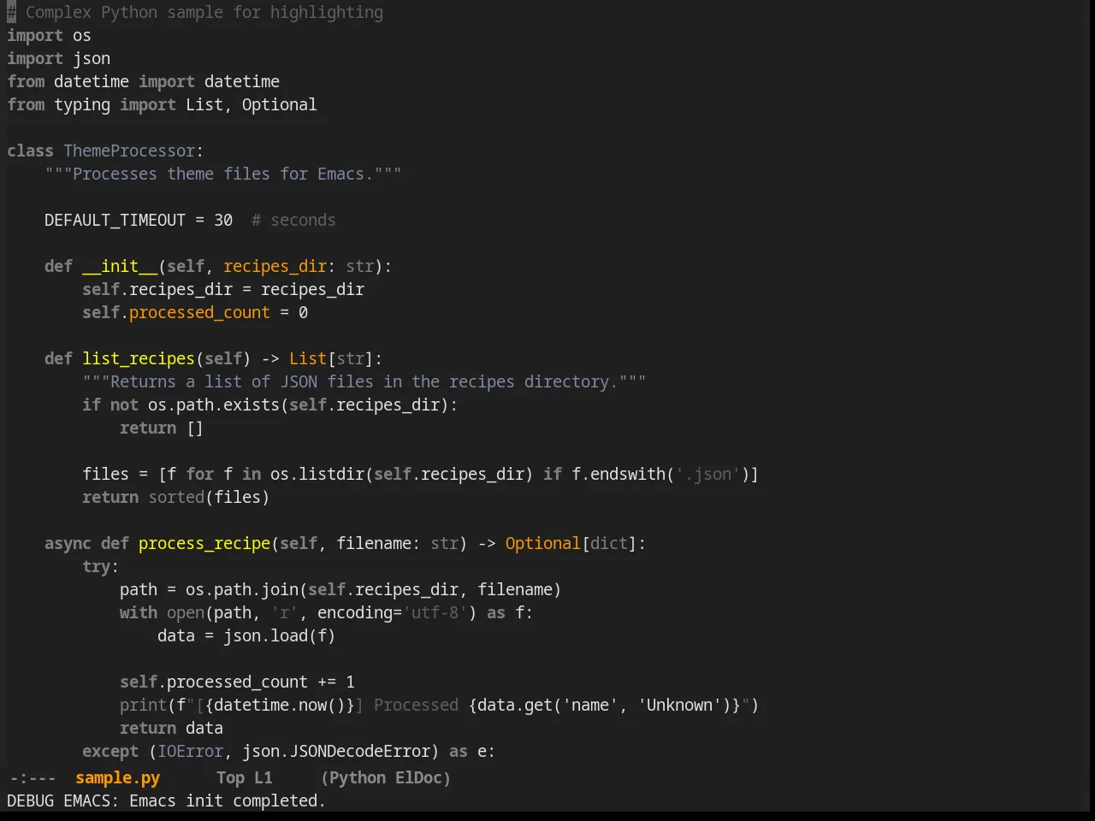1095x821 pixels.
Task: Click 'JSONDecodeError' in the except clause
Action: coord(359,751)
